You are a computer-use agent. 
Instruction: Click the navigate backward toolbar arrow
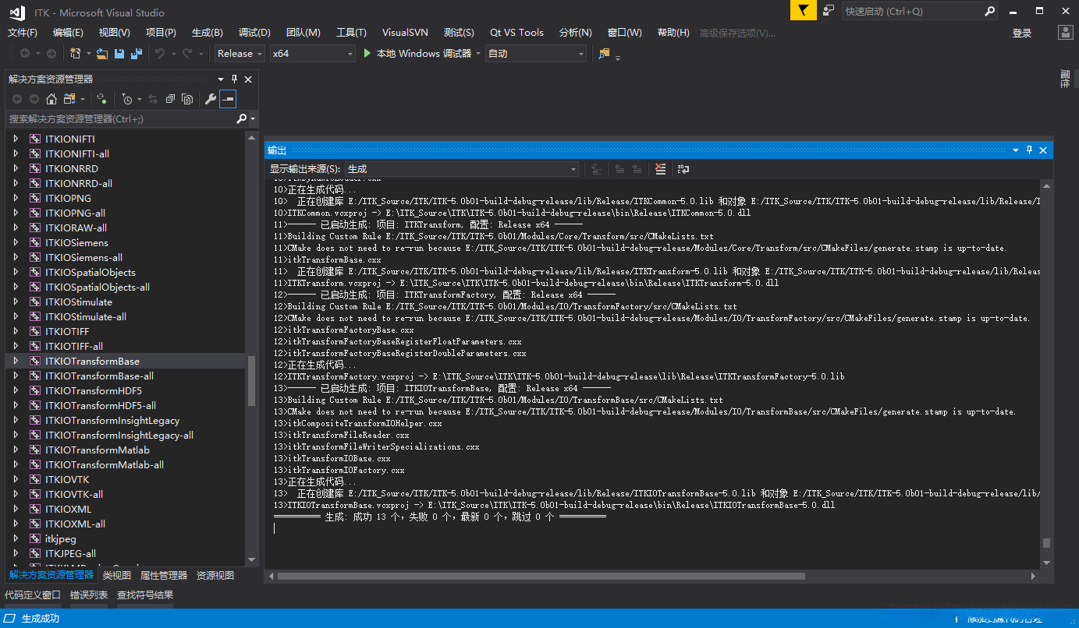[x=25, y=54]
